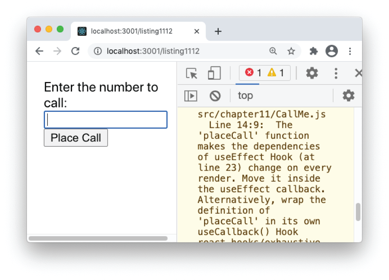This screenshot has width=389, height=280.
Task: Click inside the phone number input field
Action: [x=105, y=120]
